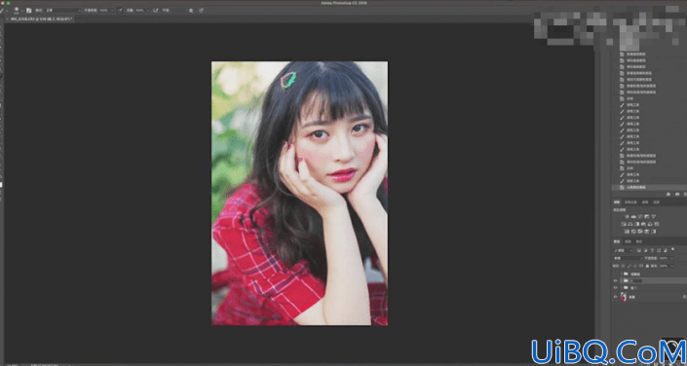Open the brush preset picker in options bar
Screen dimensions: 687x366
click(18, 11)
